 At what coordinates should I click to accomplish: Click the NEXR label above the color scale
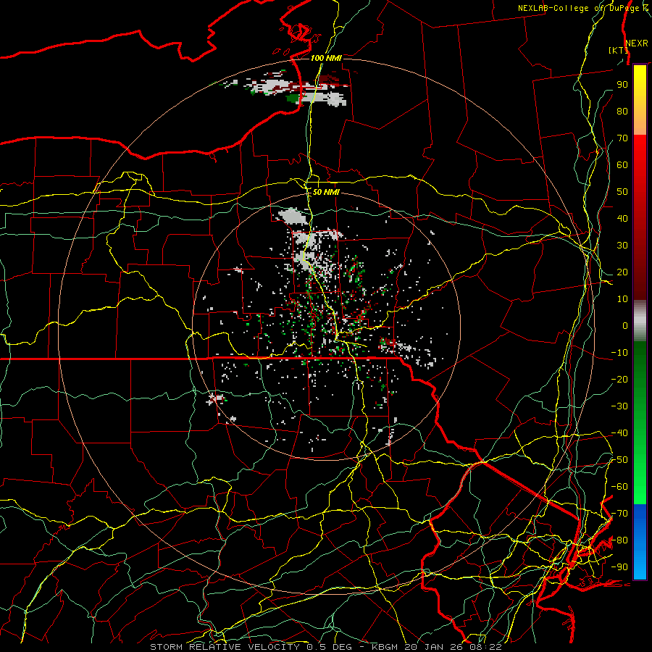tap(637, 43)
